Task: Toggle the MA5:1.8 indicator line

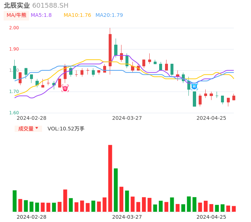Action: (x=41, y=15)
